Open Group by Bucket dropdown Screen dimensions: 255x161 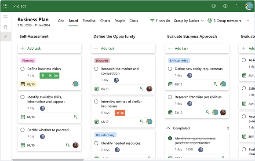[189, 21]
